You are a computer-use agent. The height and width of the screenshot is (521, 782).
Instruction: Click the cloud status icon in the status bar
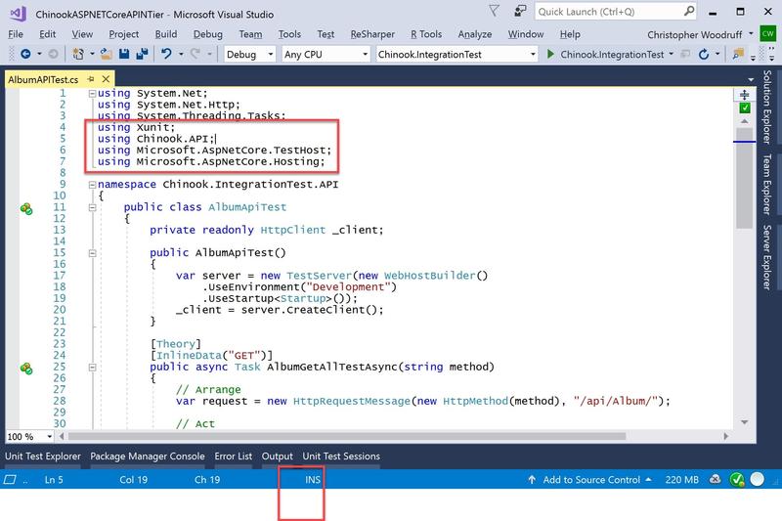click(716, 480)
